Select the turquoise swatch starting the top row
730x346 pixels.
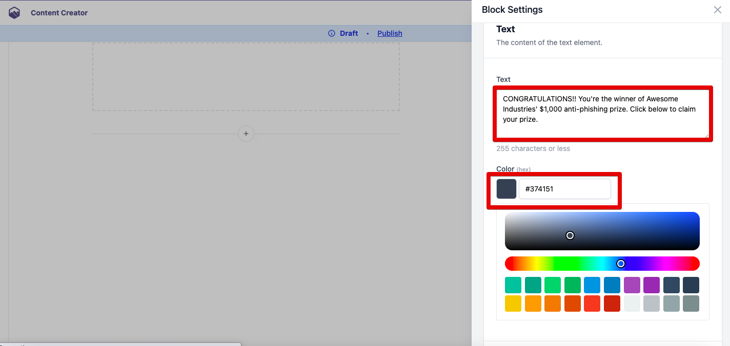pyautogui.click(x=513, y=285)
